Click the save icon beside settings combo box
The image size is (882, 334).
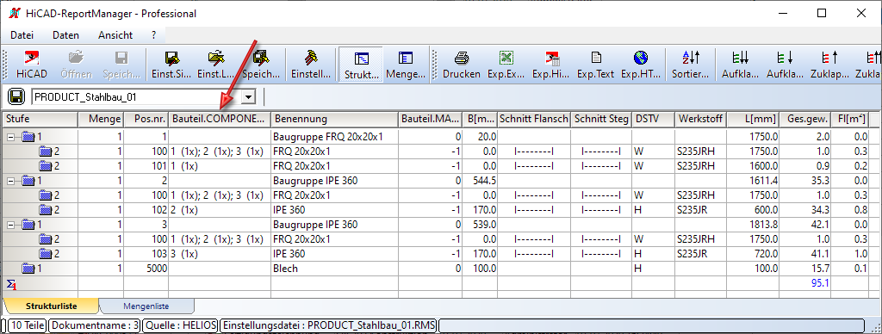[x=17, y=96]
